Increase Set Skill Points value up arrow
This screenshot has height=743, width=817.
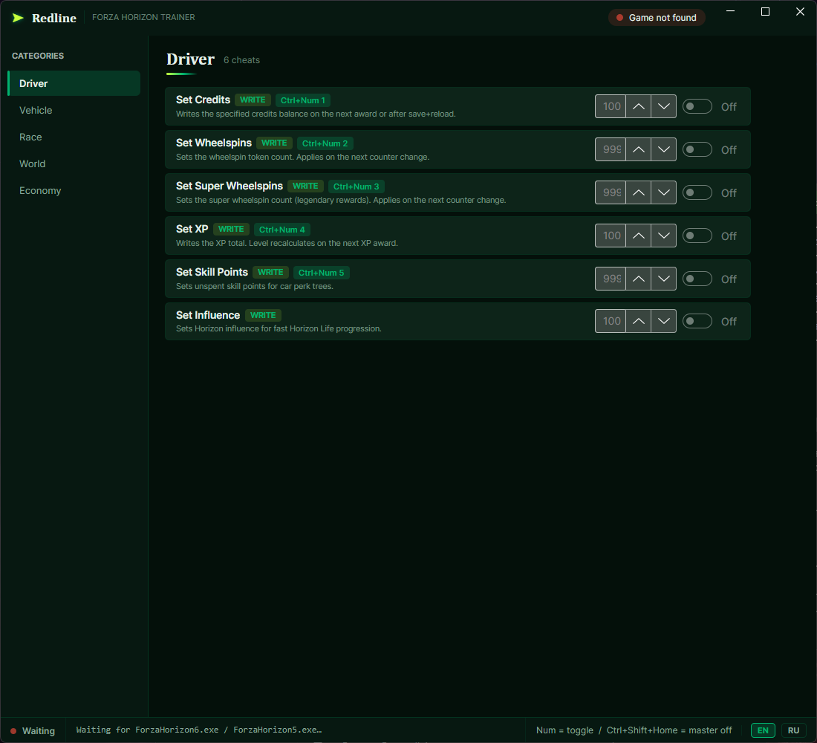click(638, 279)
